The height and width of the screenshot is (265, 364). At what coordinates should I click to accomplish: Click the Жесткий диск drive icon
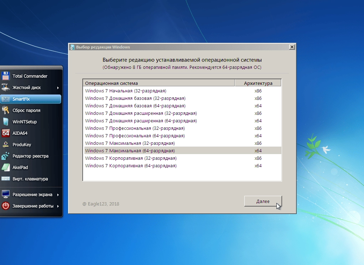[x=6, y=87]
